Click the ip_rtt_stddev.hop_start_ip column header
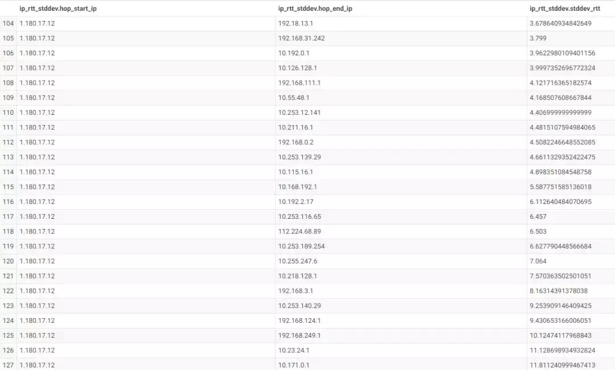This screenshot has width=615, height=370. click(x=58, y=9)
